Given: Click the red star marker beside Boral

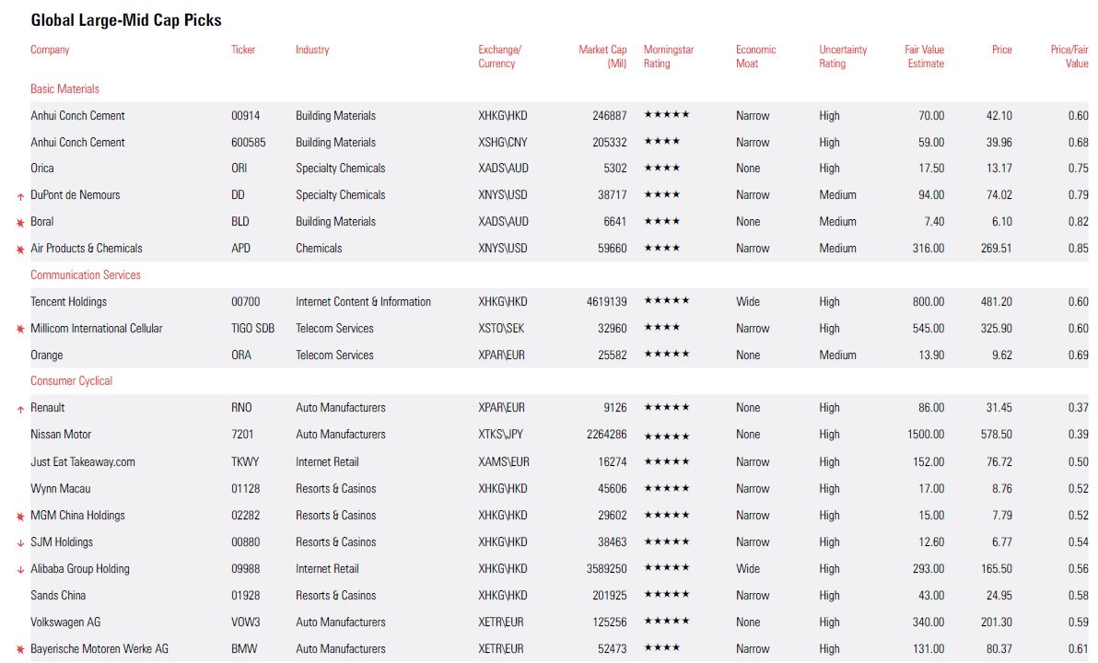Looking at the screenshot, I should [x=20, y=223].
